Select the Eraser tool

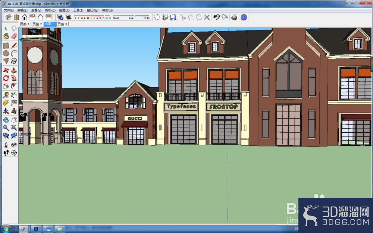click(x=14, y=36)
